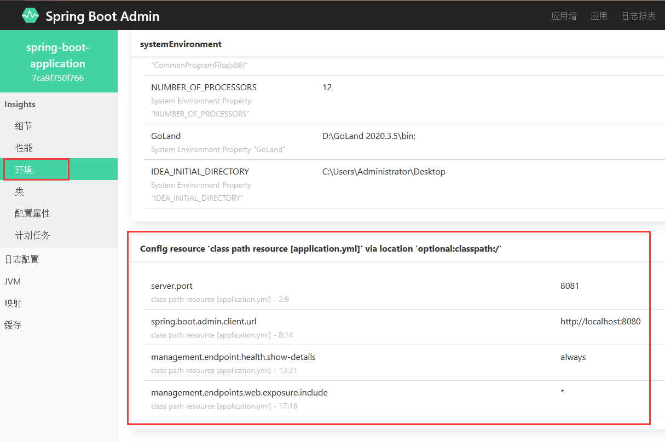The image size is (665, 442).
Task: Open the 细节 sidebar item
Action: (x=59, y=126)
